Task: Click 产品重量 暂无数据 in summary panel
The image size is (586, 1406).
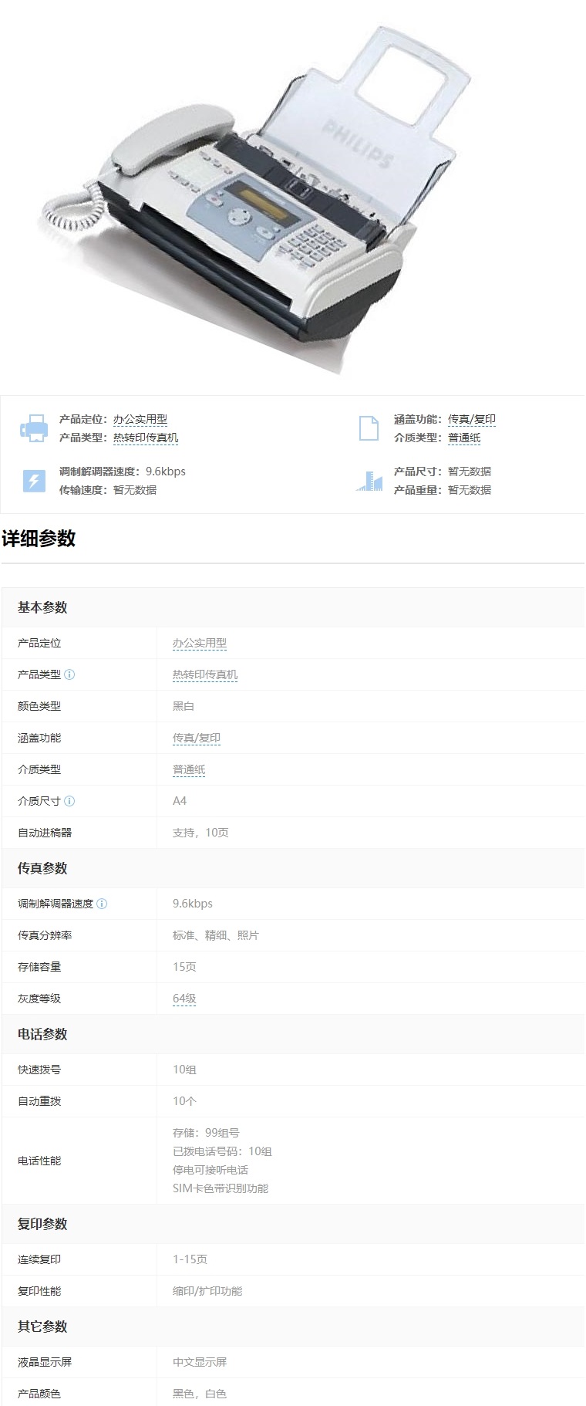Action: (443, 490)
